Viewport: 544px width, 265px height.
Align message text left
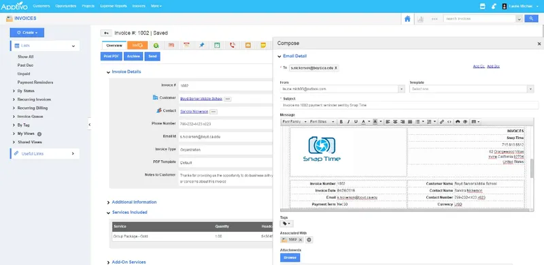point(388,122)
